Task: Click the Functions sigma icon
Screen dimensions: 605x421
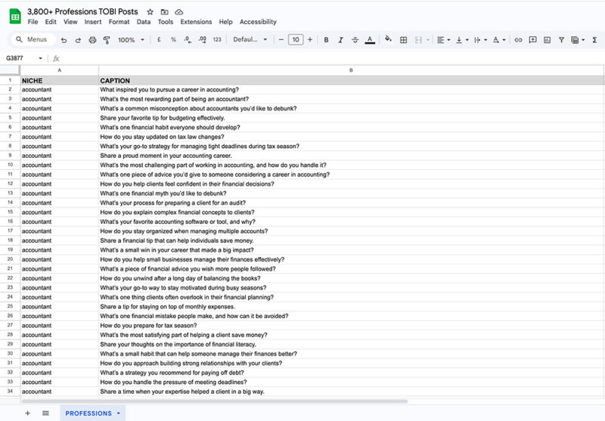Action: (594, 40)
